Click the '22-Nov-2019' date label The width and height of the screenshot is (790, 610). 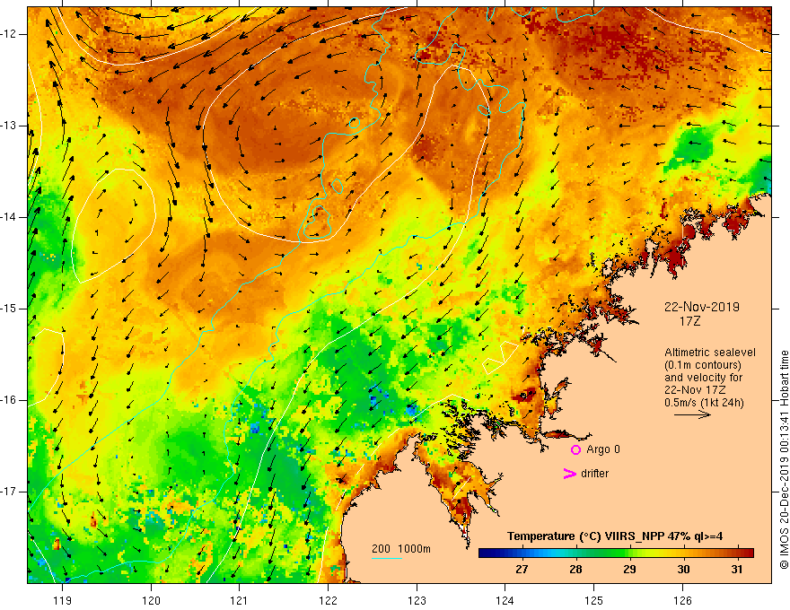[x=702, y=307]
